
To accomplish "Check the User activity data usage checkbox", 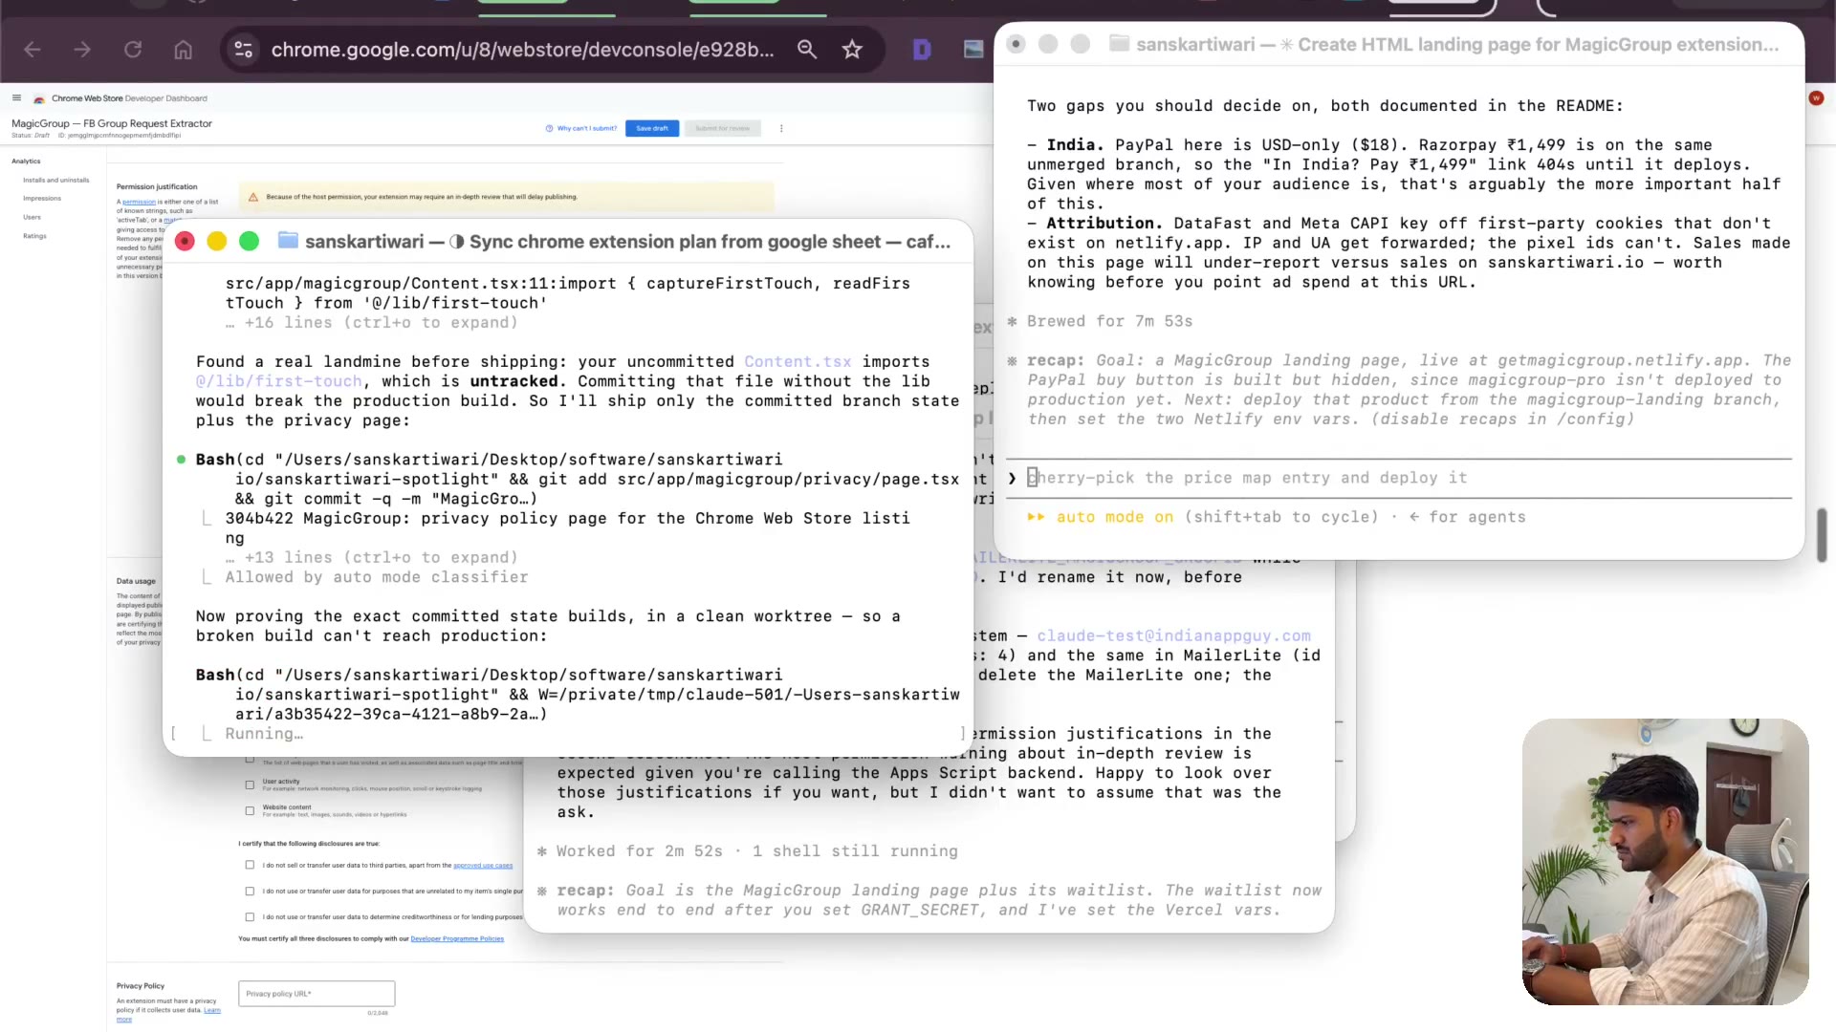I will [x=250, y=785].
